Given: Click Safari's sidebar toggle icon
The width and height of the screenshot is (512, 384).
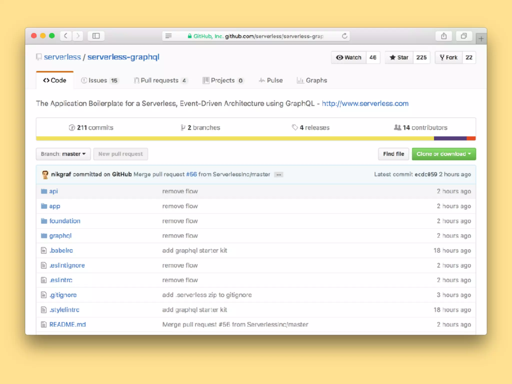Looking at the screenshot, I should [96, 36].
